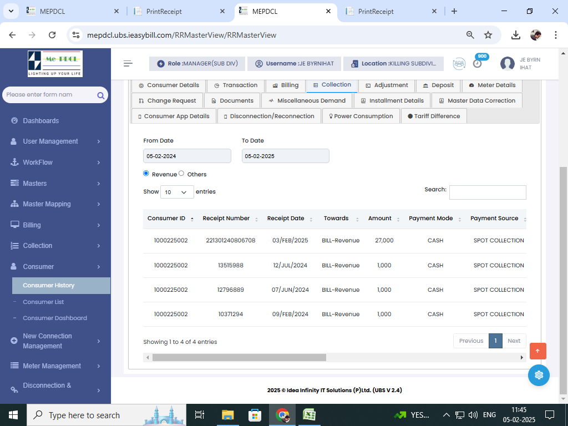The width and height of the screenshot is (568, 426).
Task: Open the Windows notification center icon
Action: point(550,415)
